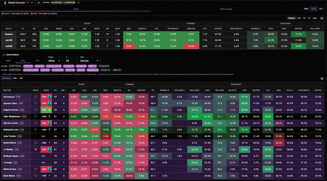Filter splits to Last game

coord(315,18)
